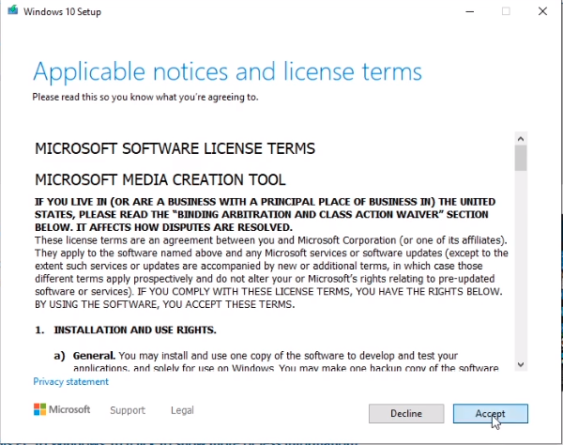Click 'BY USING THE SOFTWARE, YOU ACCEPT' line

164,304
